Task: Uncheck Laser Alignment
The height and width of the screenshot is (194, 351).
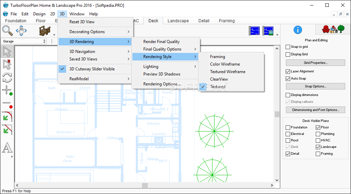Action: [288, 71]
